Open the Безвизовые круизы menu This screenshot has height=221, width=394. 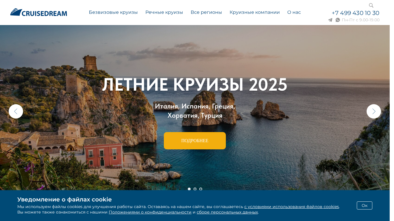[x=113, y=12]
